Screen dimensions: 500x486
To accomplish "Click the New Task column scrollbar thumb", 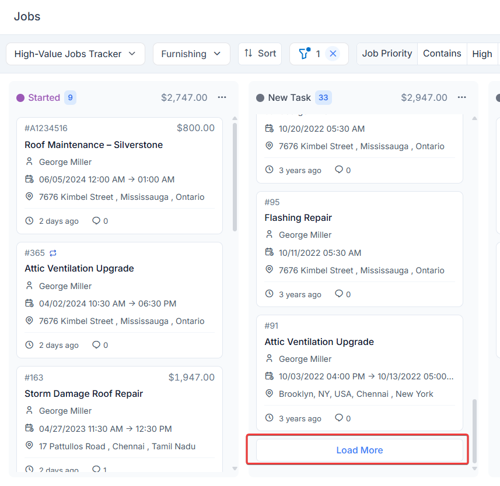I will 474,431.
